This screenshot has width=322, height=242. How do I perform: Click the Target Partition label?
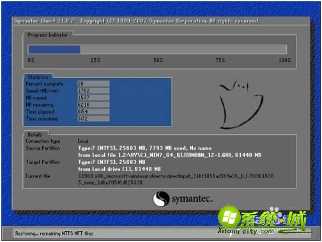point(43,162)
